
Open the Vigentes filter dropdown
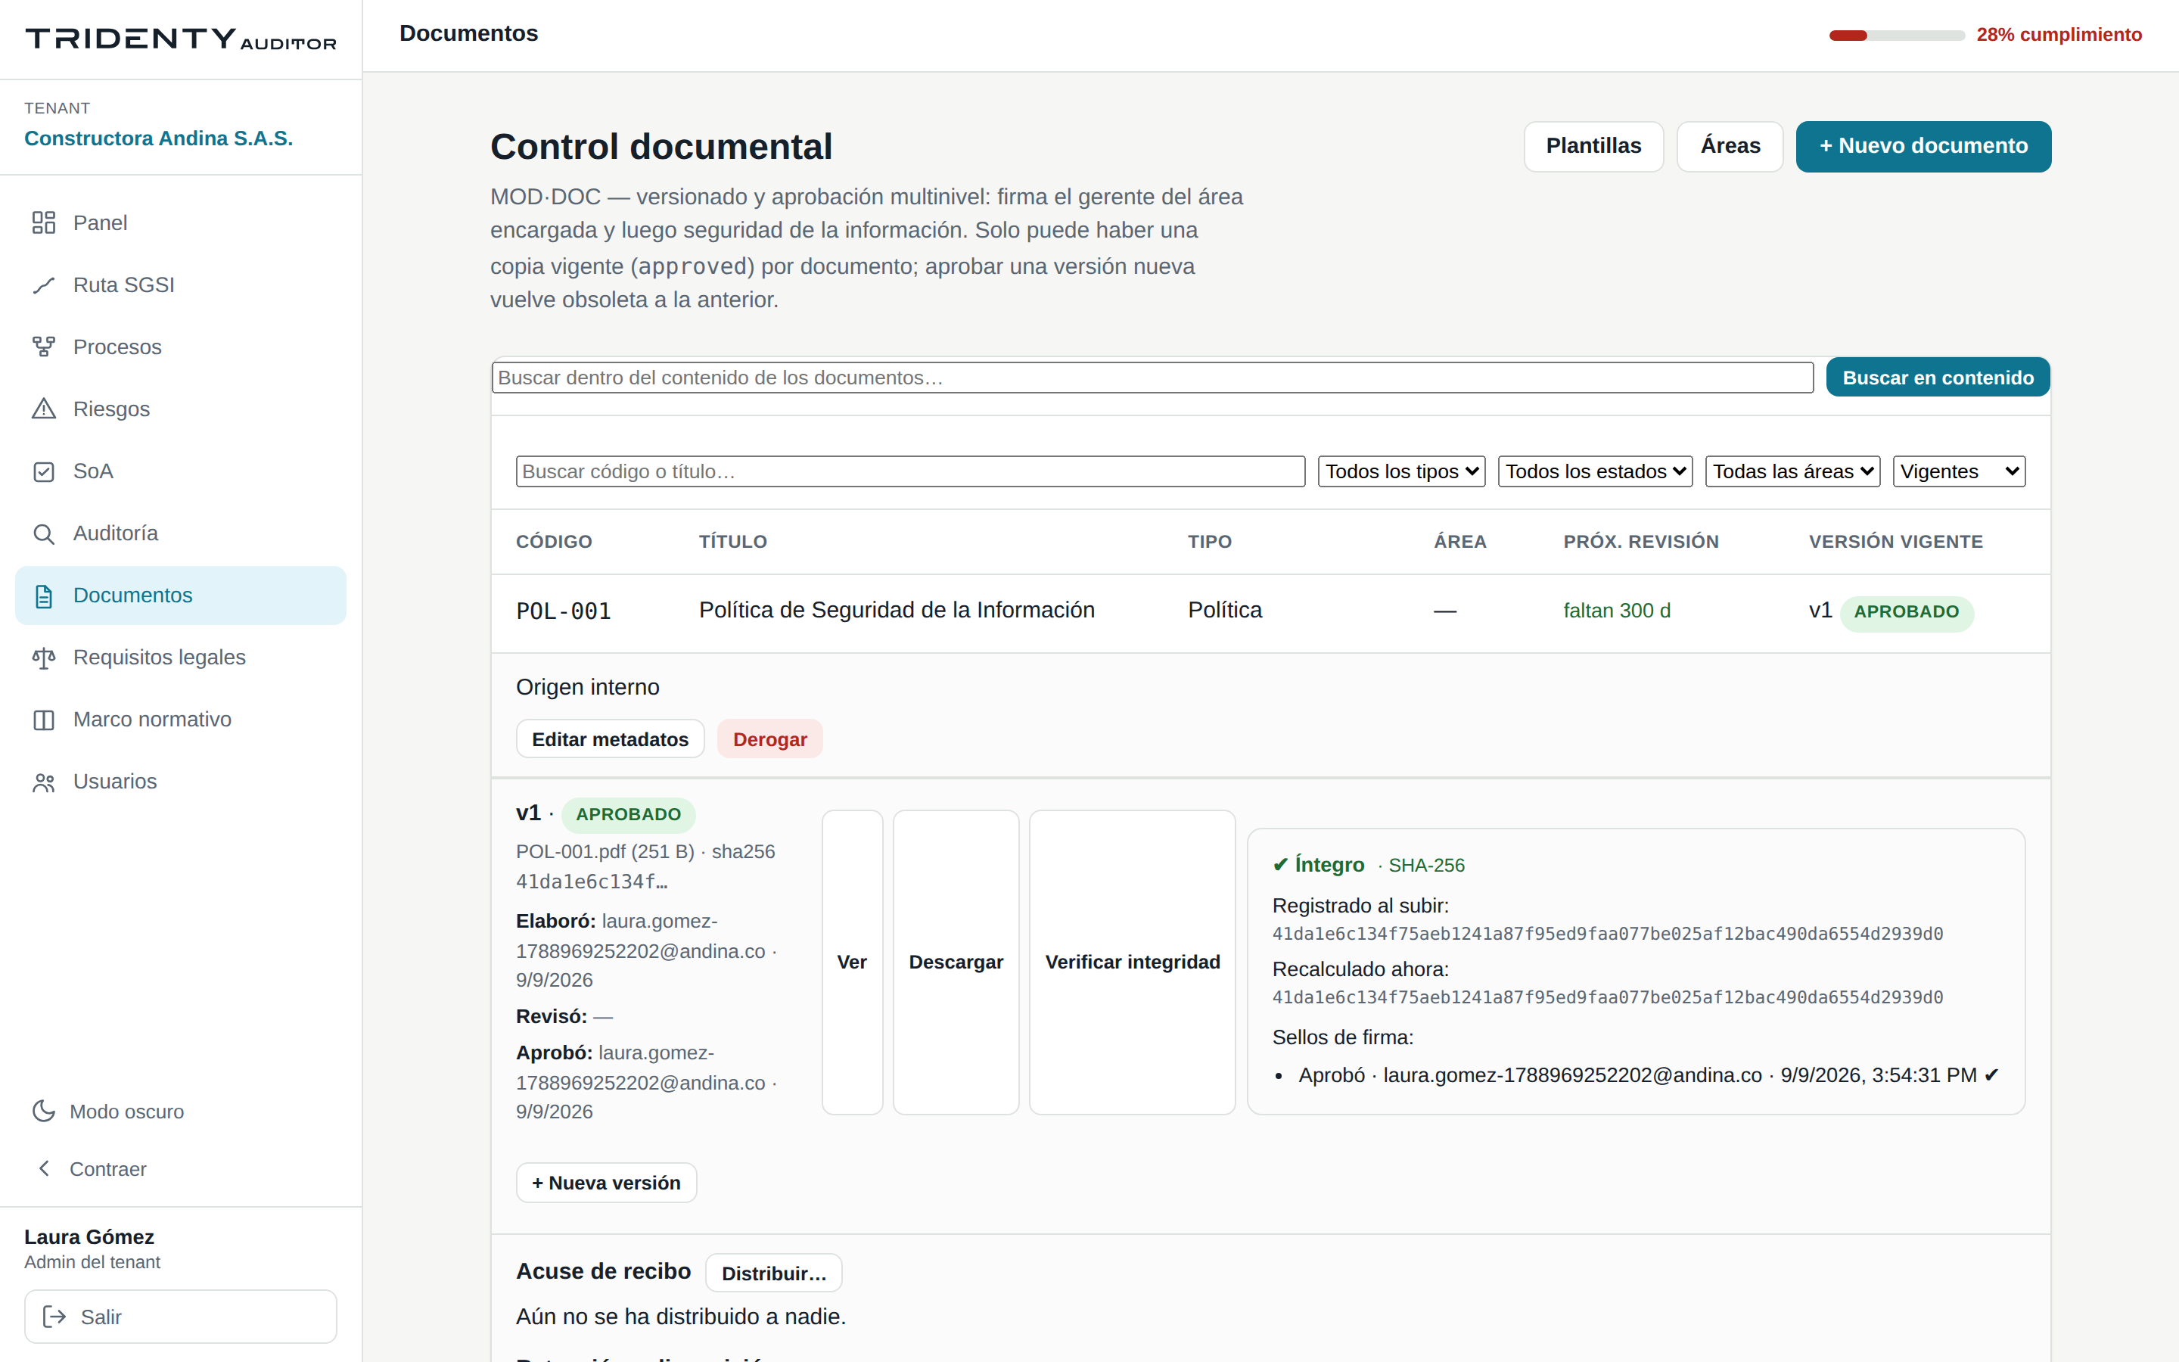pyautogui.click(x=1958, y=471)
